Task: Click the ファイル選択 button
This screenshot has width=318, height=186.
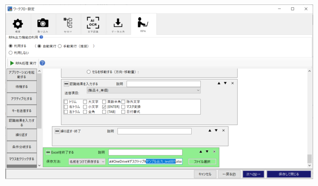Action: 202,161
